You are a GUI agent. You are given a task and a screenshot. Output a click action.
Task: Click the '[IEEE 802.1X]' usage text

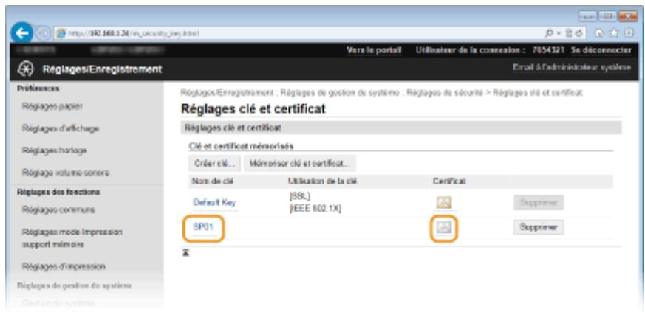pos(315,209)
